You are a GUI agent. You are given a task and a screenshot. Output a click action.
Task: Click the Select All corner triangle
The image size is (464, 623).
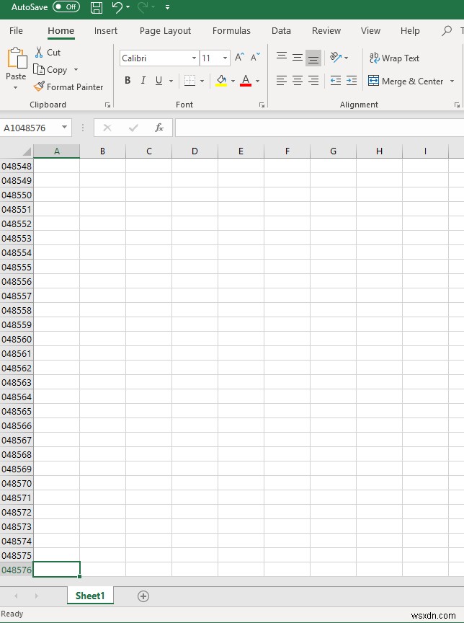pyautogui.click(x=26, y=151)
